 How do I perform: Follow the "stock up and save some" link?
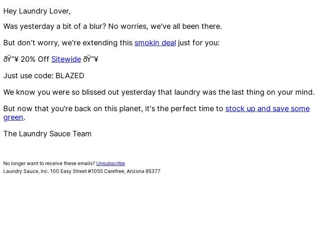click(x=267, y=109)
